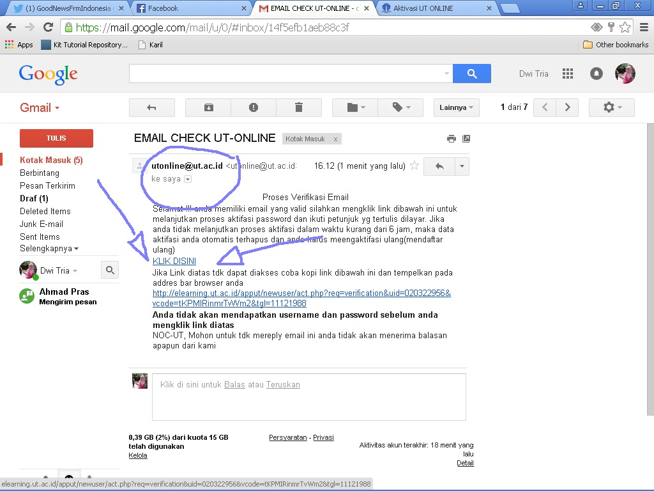This screenshot has height=491, width=654.
Task: Click the browser Forward arrow
Action: [29, 27]
